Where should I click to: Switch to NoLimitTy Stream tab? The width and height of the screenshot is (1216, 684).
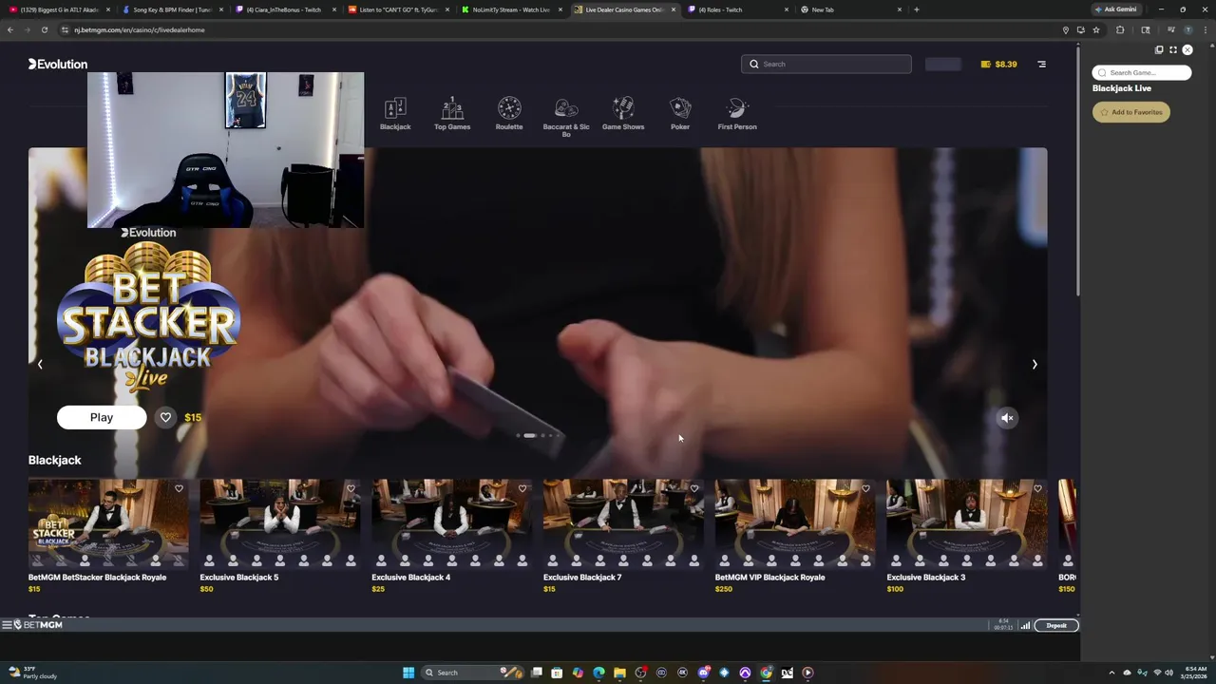click(x=510, y=9)
